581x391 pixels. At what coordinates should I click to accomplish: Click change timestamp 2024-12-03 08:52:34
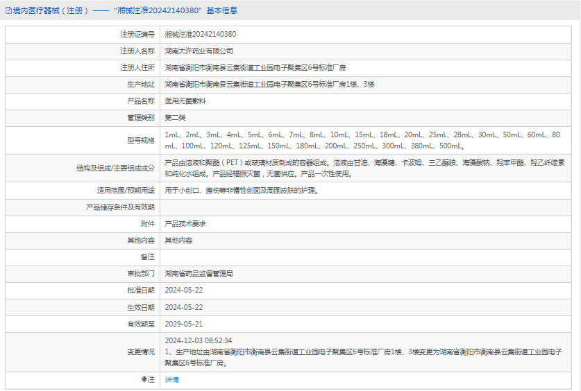[x=199, y=340]
